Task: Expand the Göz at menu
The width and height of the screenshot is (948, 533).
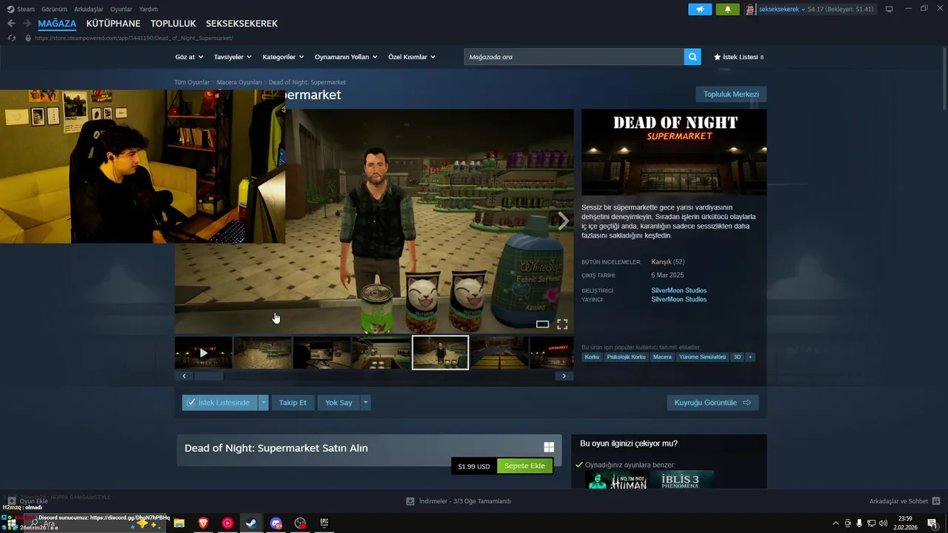Action: click(187, 57)
